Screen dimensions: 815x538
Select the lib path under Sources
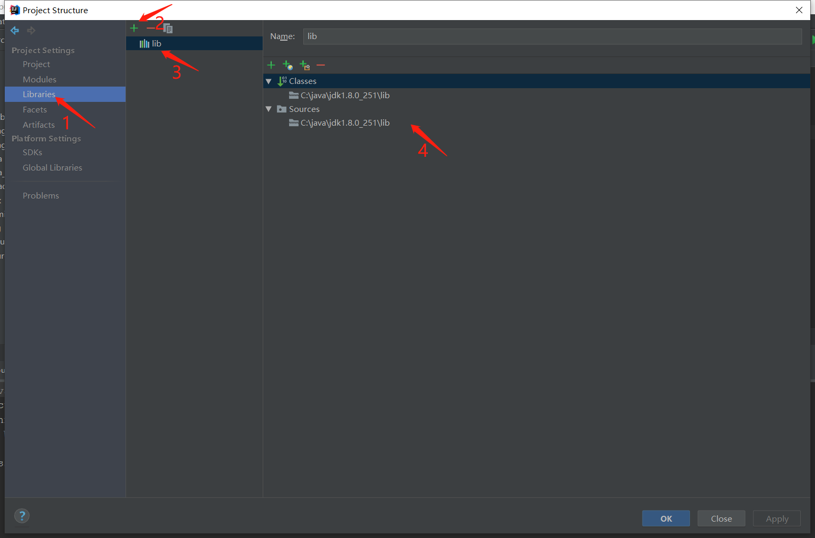345,122
